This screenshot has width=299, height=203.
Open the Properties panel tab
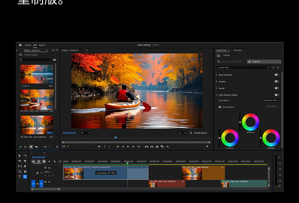click(x=237, y=50)
